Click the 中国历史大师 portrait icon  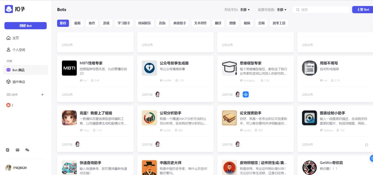point(149,168)
